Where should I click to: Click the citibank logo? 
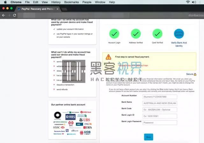75,131
